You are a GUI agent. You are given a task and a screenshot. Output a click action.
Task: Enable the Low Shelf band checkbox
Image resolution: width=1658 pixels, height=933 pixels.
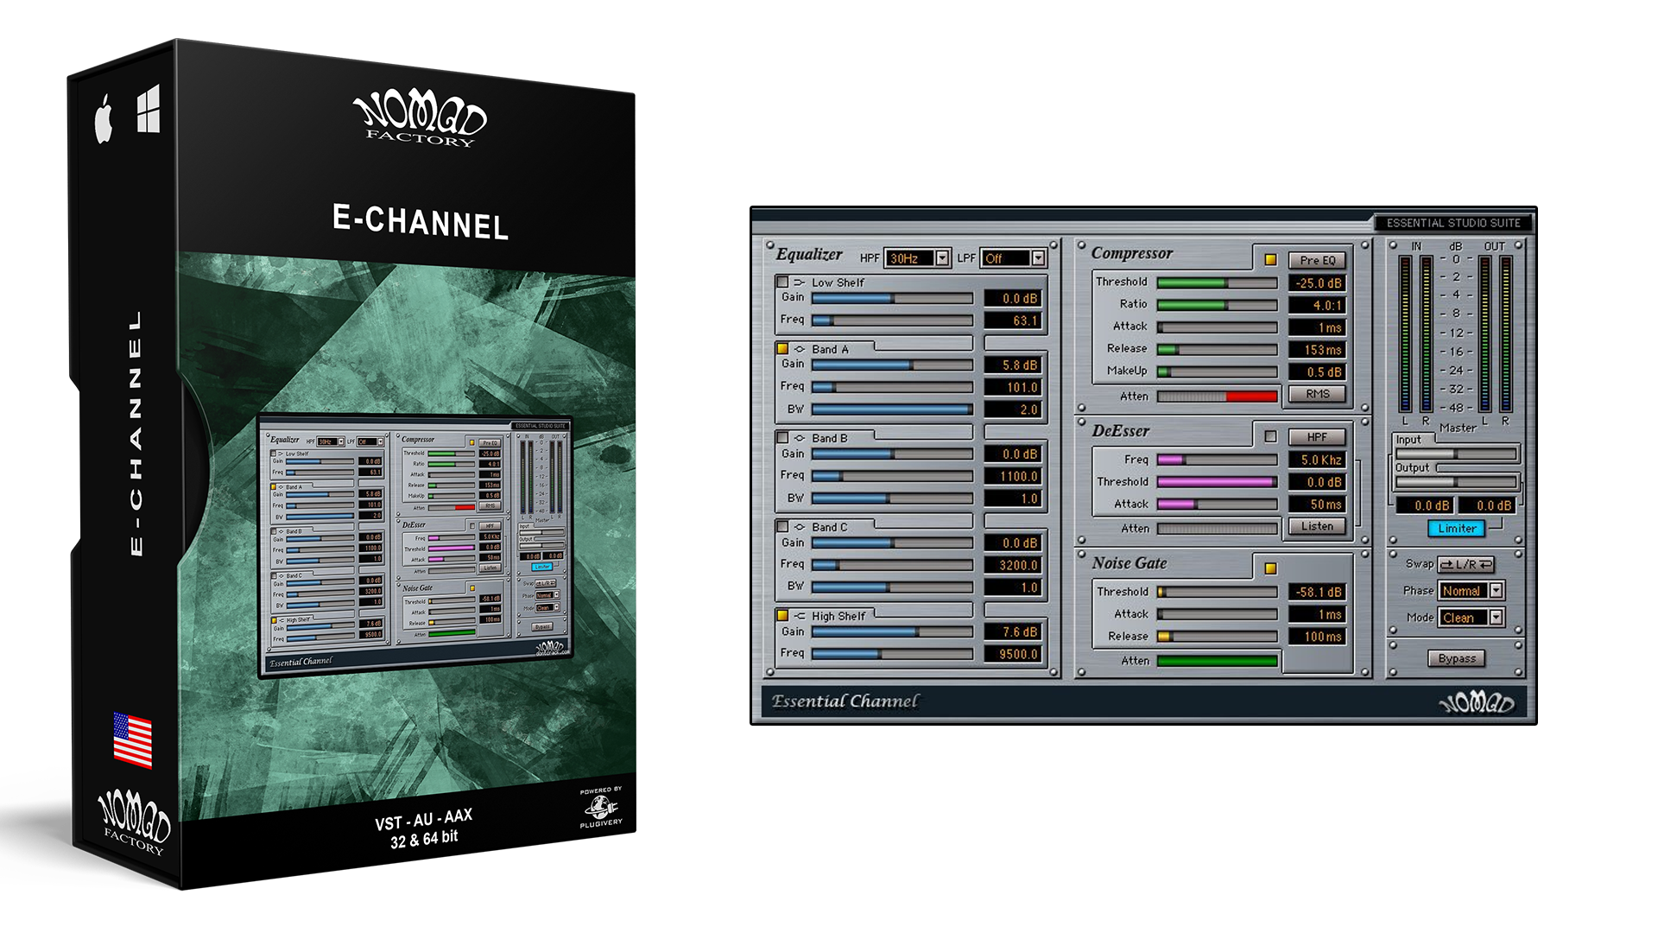coord(782,282)
